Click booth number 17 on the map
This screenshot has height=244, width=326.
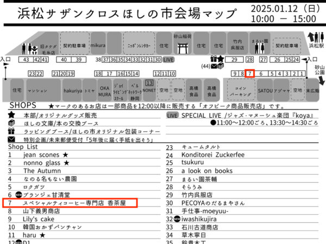(109, 74)
